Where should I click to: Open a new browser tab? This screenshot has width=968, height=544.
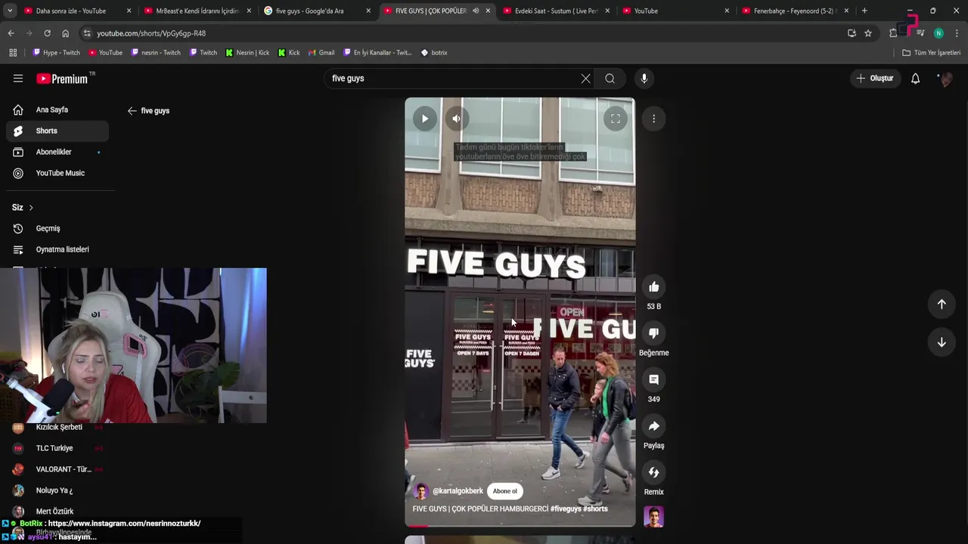click(864, 11)
